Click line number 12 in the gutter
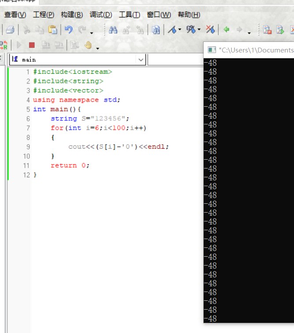Screen dimensions: 294x333 pyautogui.click(x=26, y=175)
